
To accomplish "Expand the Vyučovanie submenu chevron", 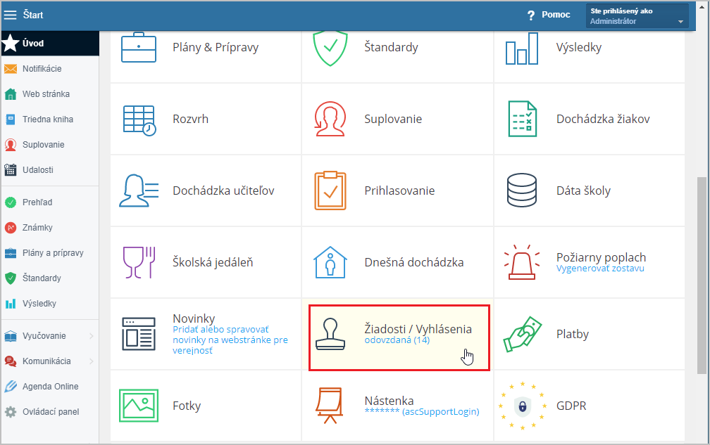I will coord(91,335).
